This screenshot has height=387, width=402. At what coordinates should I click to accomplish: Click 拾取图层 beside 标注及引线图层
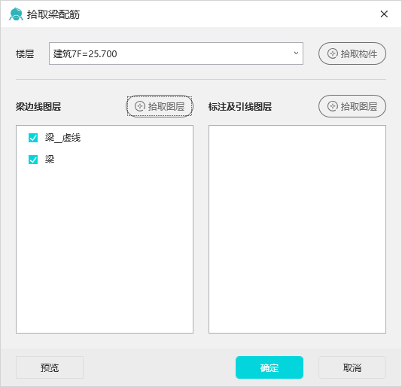(352, 106)
